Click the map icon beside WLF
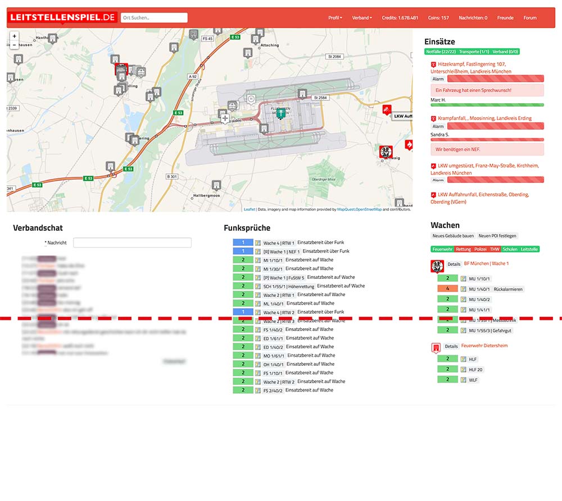Screen dimensions: 562x501 (464, 380)
